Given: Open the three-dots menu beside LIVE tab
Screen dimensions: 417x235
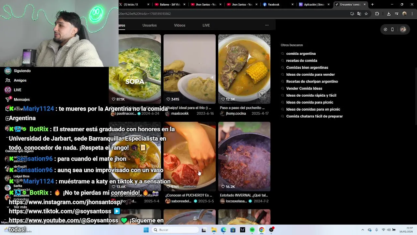Looking at the screenshot, I should pos(267,25).
